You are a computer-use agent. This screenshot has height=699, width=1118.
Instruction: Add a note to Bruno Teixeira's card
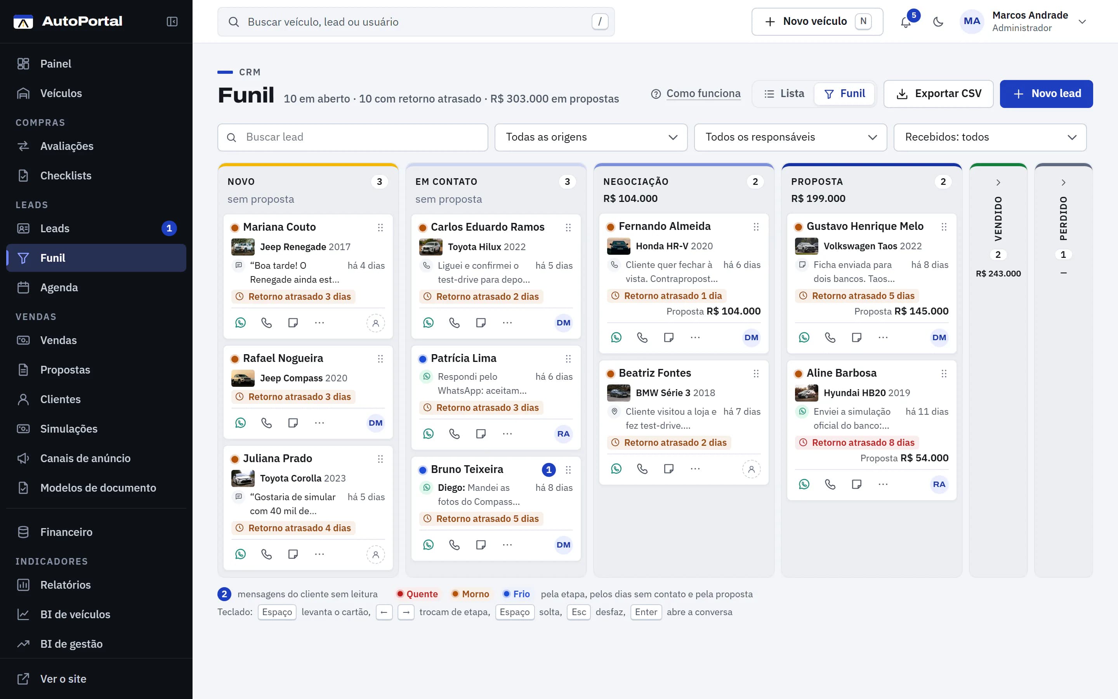481,544
